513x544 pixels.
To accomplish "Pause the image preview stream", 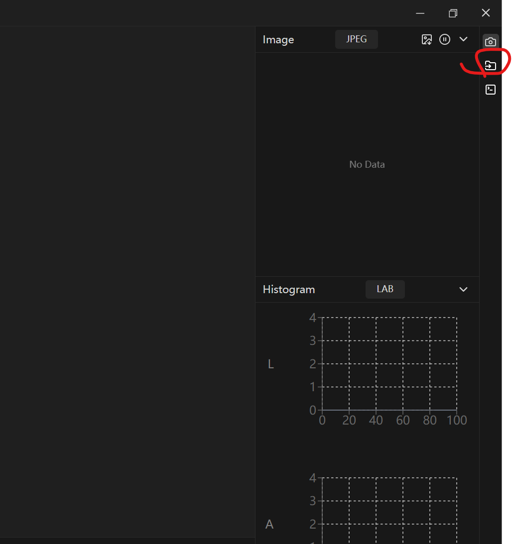I will (445, 39).
